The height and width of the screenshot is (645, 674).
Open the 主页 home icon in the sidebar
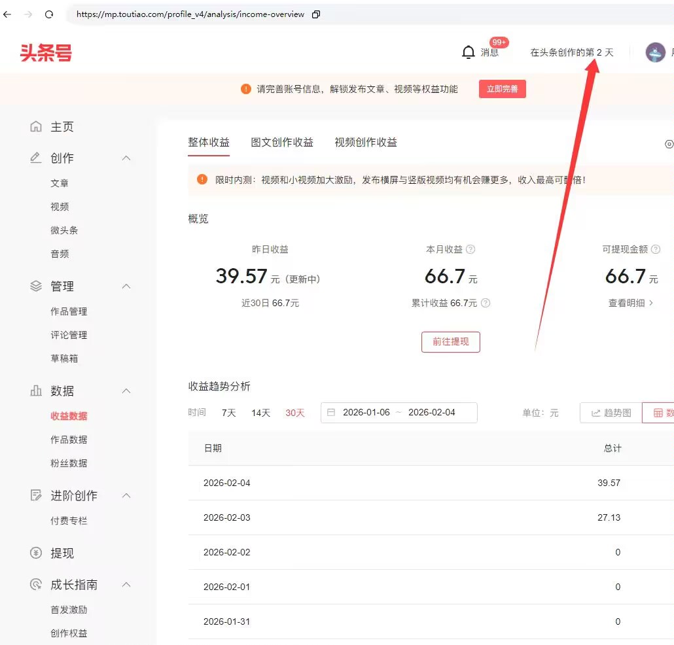pyautogui.click(x=36, y=126)
